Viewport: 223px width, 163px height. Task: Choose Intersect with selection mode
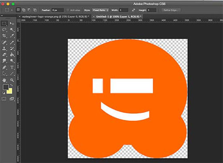click(x=35, y=10)
